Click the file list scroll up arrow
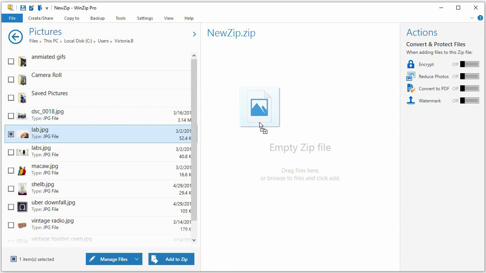Image resolution: width=486 pixels, height=273 pixels. click(194, 56)
